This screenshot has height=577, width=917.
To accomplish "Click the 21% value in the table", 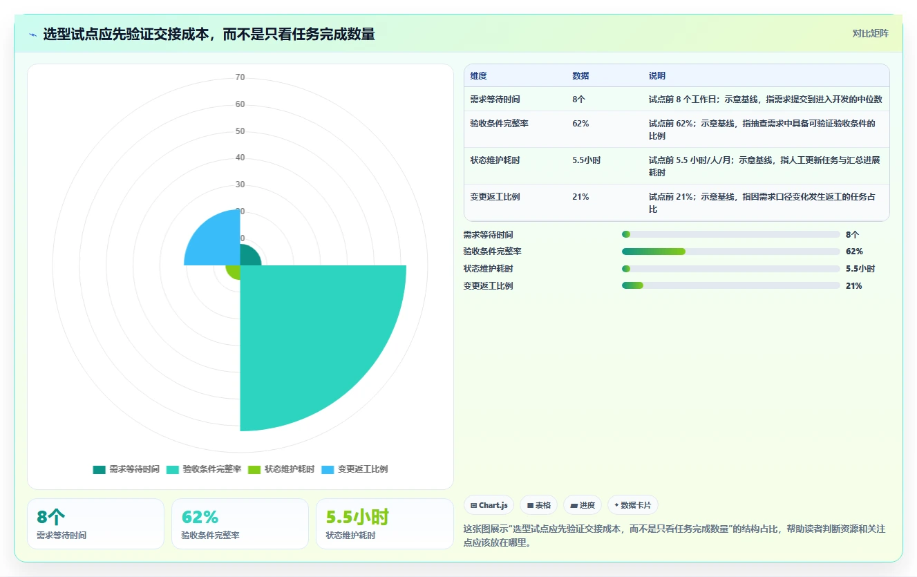I will pyautogui.click(x=580, y=196).
